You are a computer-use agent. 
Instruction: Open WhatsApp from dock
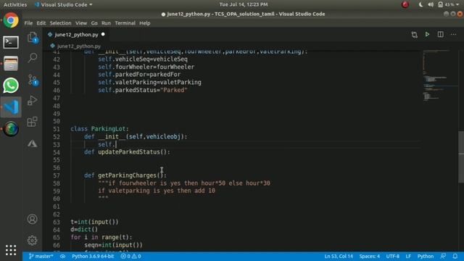[11, 86]
